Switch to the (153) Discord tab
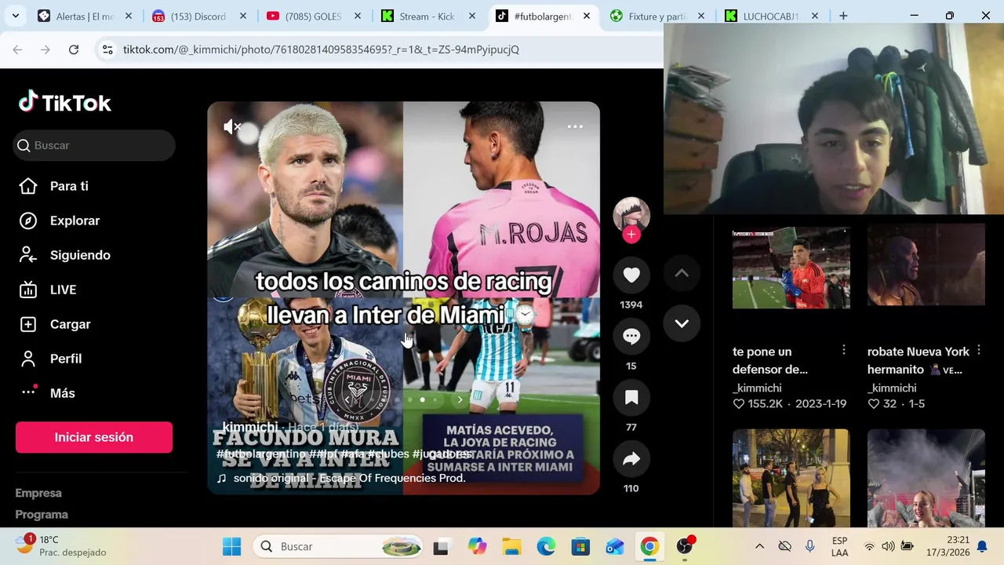The image size is (1004, 565). pos(198,16)
